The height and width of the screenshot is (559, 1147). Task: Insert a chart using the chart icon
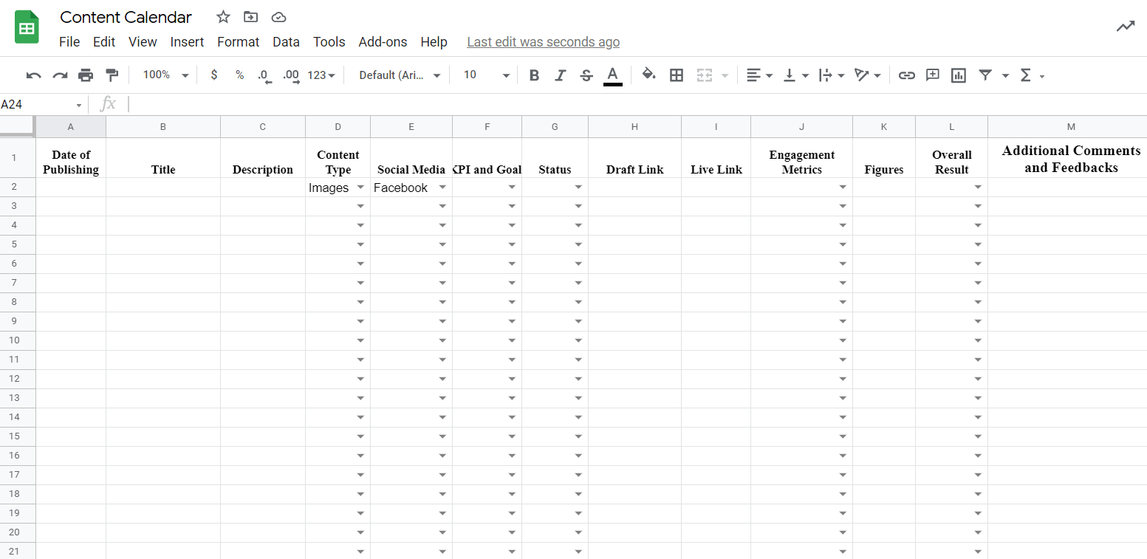(959, 75)
